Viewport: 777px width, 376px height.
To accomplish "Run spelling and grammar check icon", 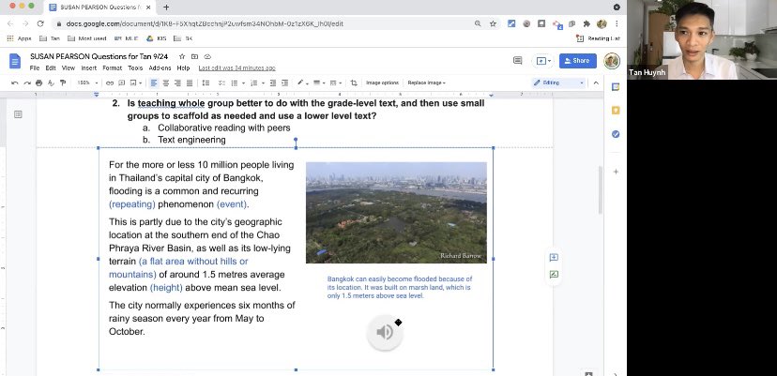I will coord(51,83).
